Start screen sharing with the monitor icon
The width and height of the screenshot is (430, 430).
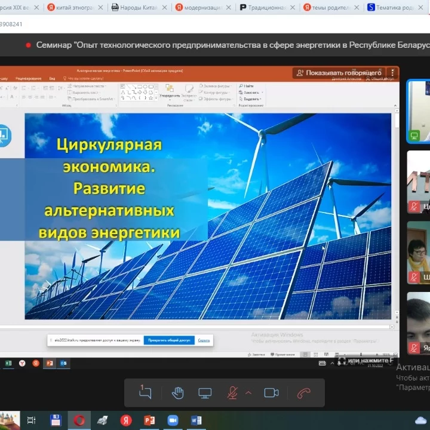(x=205, y=392)
